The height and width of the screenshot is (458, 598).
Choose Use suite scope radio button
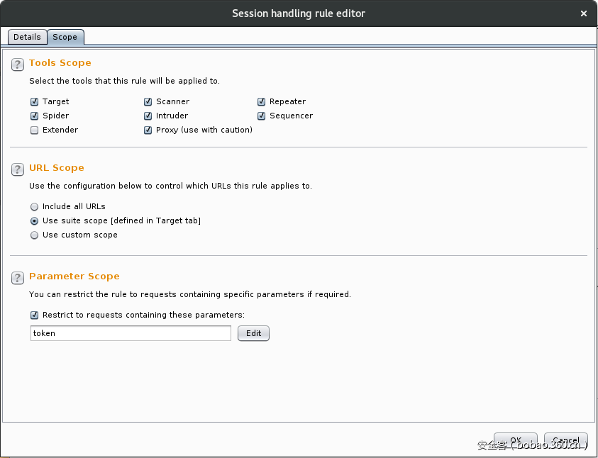pyautogui.click(x=35, y=221)
